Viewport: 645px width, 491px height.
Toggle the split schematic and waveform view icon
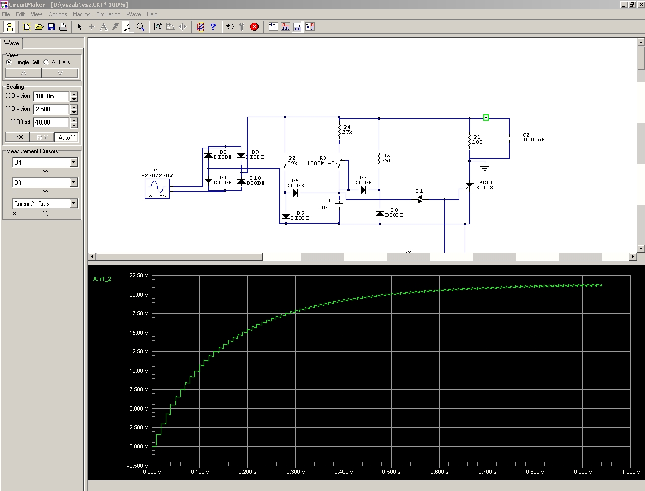297,27
